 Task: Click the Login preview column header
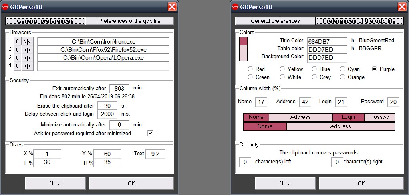[x=348, y=117]
